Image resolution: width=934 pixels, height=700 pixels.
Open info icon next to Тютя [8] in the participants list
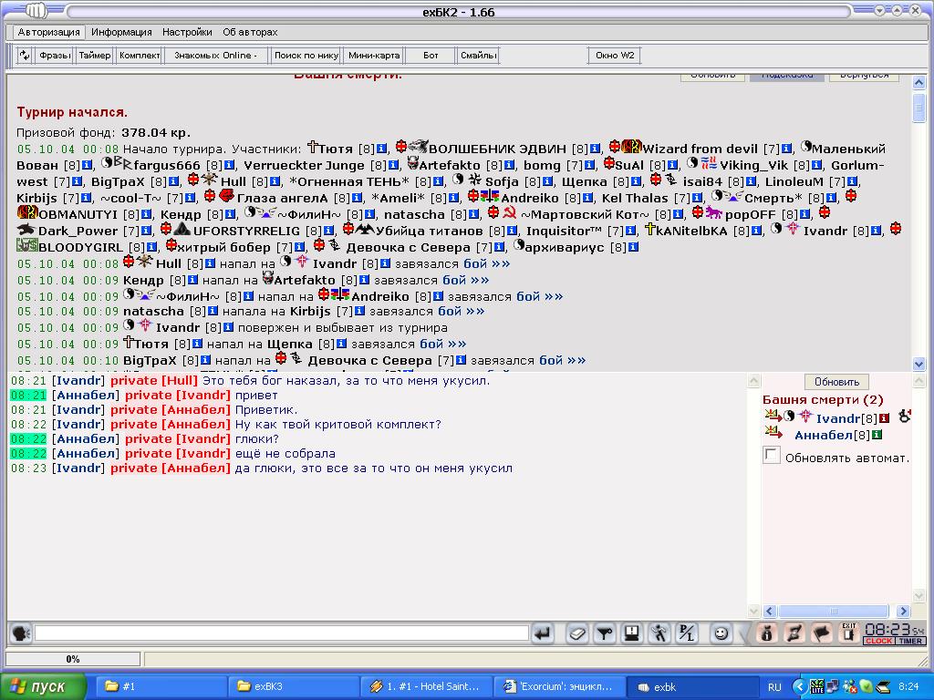click(382, 149)
